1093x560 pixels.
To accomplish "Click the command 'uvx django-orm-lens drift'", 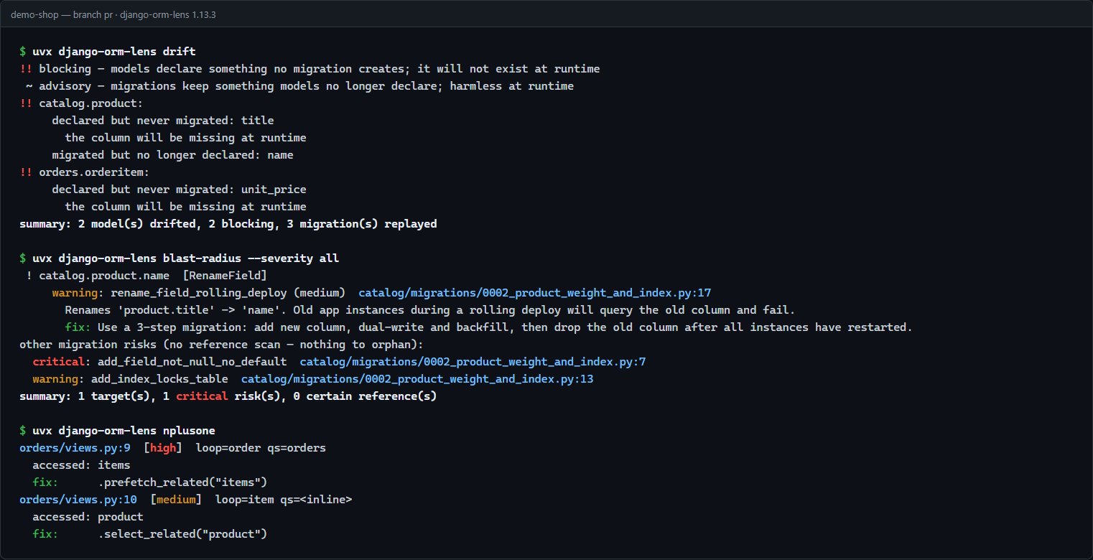I will tap(114, 52).
